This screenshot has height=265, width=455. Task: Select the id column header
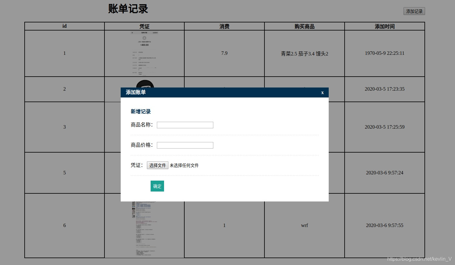tap(65, 26)
